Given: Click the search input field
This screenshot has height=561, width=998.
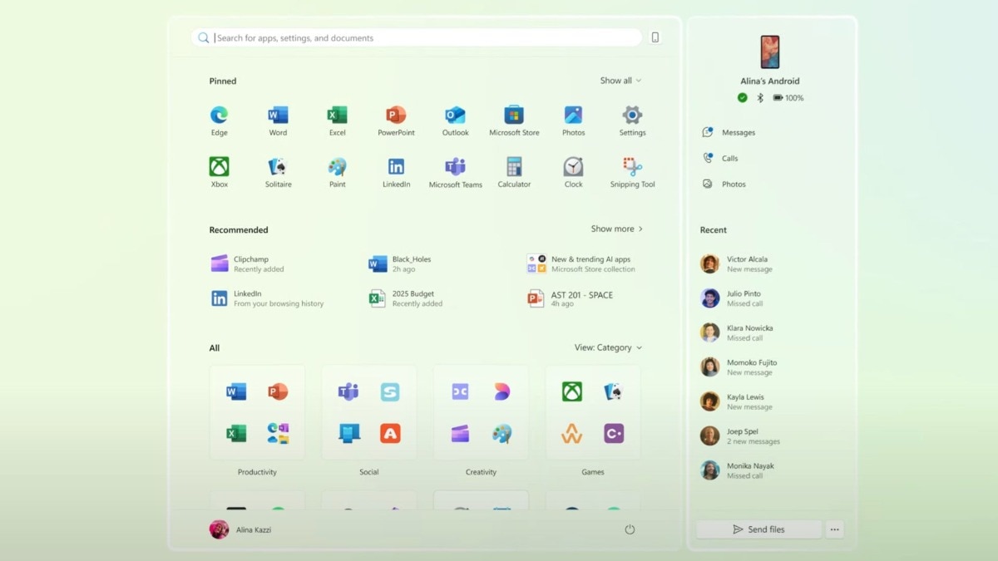Looking at the screenshot, I should click(416, 37).
